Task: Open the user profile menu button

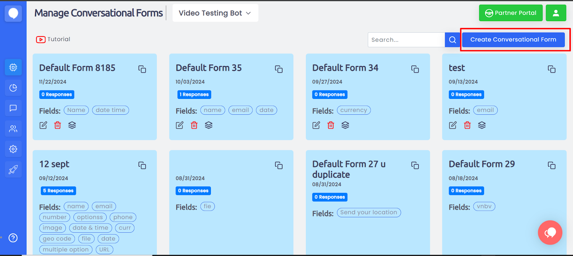Action: tap(556, 13)
